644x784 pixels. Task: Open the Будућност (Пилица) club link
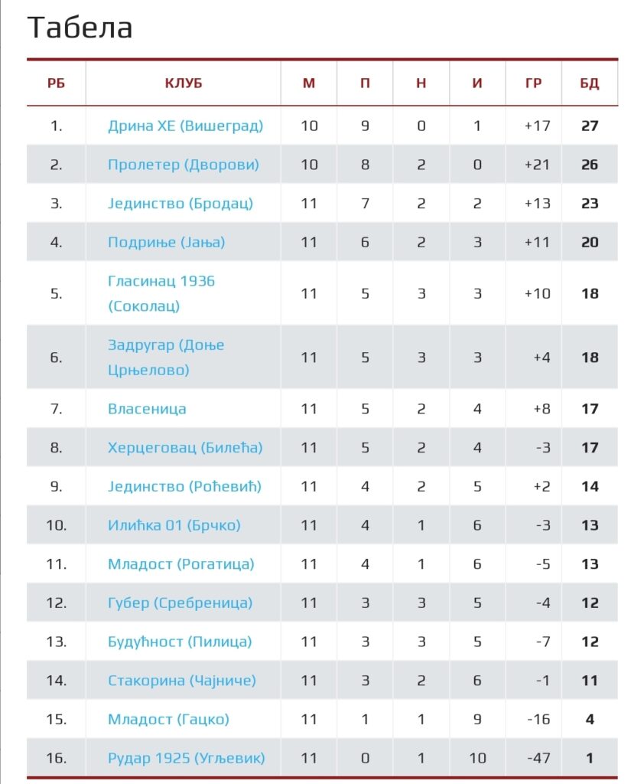click(180, 642)
